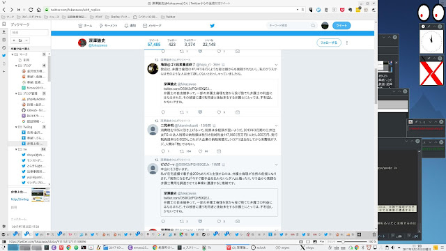
Task: Open the フォロー 423 tab
Action: tap(172, 43)
